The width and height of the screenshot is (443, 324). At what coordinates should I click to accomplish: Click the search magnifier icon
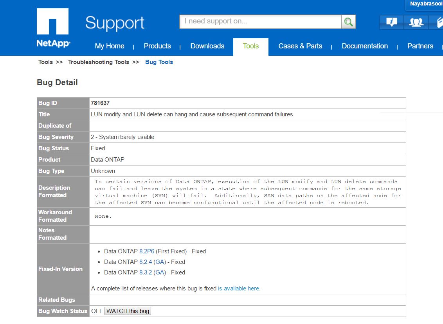pyautogui.click(x=348, y=22)
